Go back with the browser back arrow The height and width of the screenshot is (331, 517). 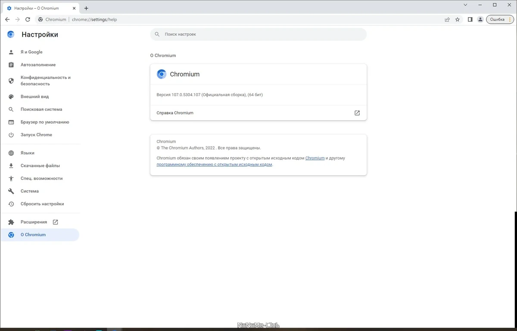point(7,19)
